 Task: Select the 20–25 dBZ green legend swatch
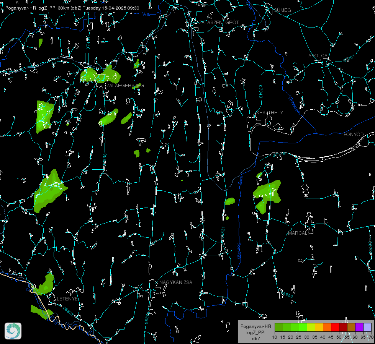[295, 327]
